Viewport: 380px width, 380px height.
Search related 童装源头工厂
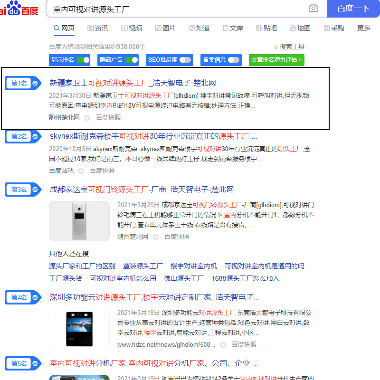pos(143,266)
